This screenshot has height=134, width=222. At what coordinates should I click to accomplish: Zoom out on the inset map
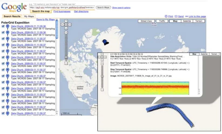point(102,90)
